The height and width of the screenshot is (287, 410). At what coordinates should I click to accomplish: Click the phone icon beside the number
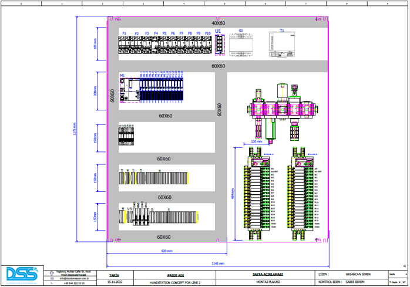pos(52,283)
